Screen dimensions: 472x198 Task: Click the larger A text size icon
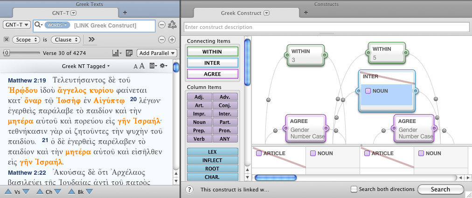pos(142,67)
